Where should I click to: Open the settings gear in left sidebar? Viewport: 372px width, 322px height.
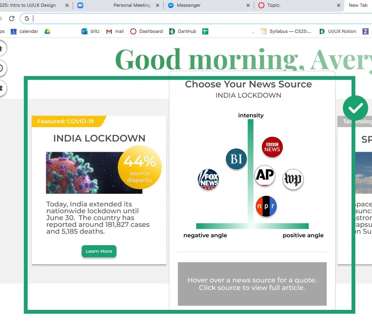[x=1, y=88]
